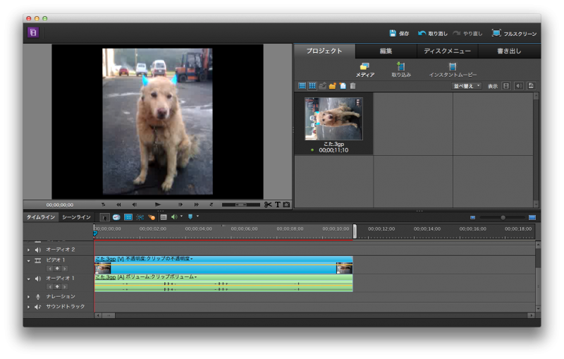Switch to the タイムライン view
564x359 pixels.
[x=41, y=217]
